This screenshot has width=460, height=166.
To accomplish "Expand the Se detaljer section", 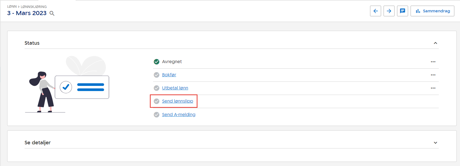I will point(435,143).
